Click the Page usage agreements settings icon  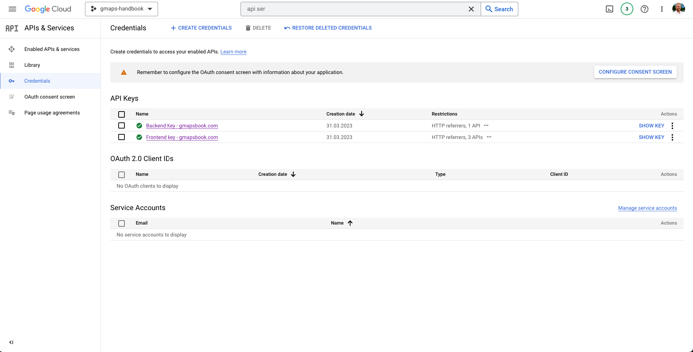pyautogui.click(x=12, y=113)
